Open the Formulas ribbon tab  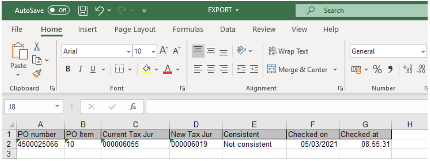pos(188,29)
